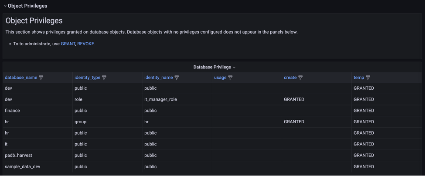Select the it_manager_role identity cell
Image resolution: width=426 pixels, height=176 pixels.
[x=160, y=99]
